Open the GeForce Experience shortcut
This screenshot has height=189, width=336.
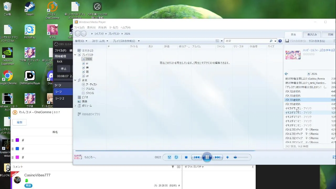point(7,56)
